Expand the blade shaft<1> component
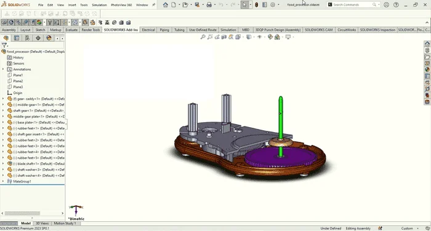431x231 pixels. pyautogui.click(x=3, y=164)
